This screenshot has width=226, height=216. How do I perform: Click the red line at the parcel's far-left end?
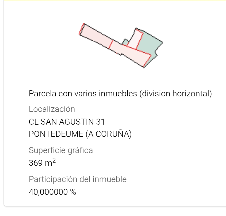pyautogui.click(x=81, y=29)
